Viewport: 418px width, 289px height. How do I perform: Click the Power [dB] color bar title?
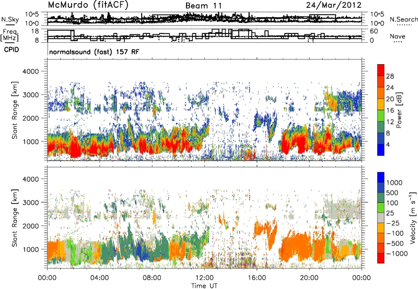(x=399, y=110)
